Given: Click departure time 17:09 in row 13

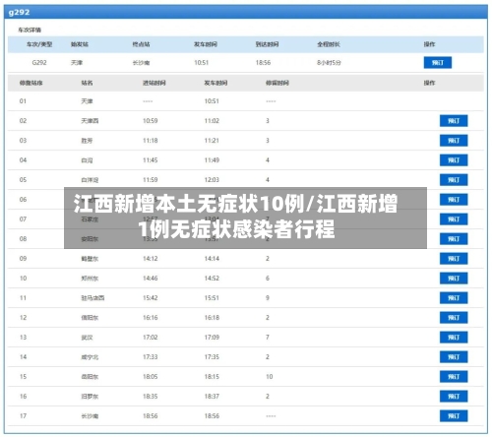Looking at the screenshot, I should (212, 338).
